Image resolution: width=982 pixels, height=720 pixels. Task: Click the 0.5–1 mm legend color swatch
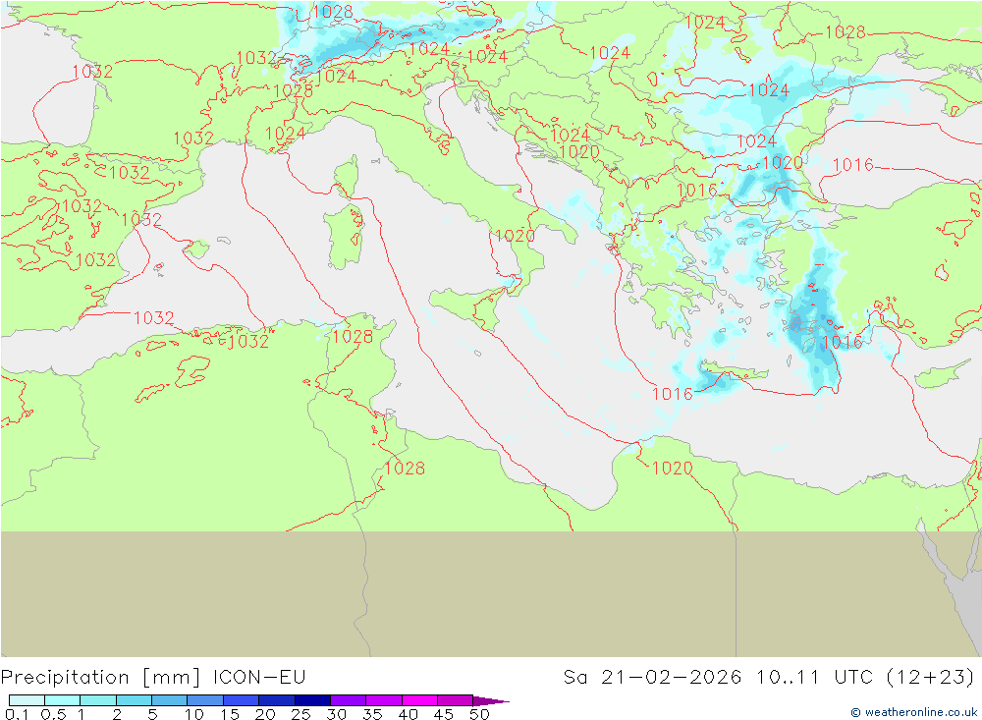tap(62, 700)
